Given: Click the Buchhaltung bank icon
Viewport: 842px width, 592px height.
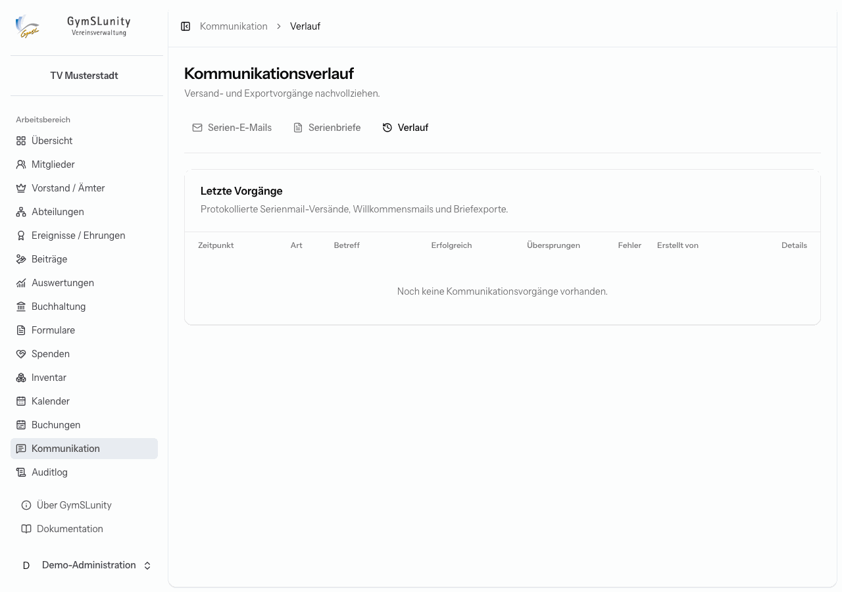Looking at the screenshot, I should pyautogui.click(x=21, y=307).
